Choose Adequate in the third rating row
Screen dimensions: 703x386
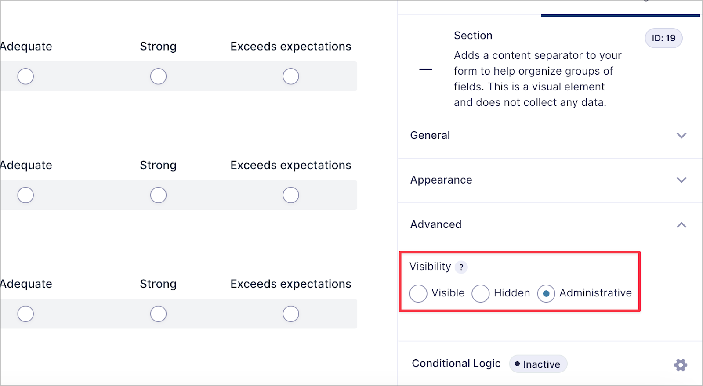coord(25,314)
